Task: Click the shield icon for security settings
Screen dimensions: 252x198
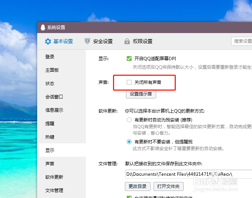Action: [x=87, y=41]
